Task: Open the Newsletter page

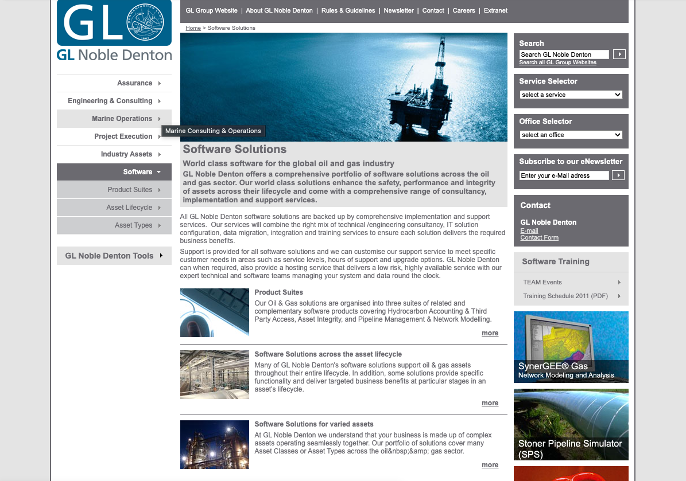Action: [398, 10]
